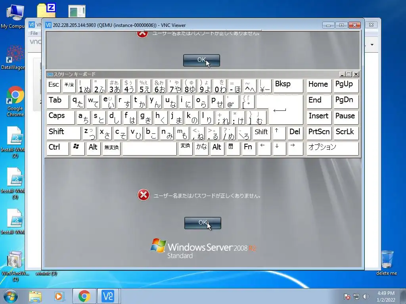
Task: Select the Google Chrome desktop shortcut
Action: pyautogui.click(x=15, y=101)
